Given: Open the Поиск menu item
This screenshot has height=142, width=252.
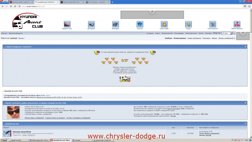Looking at the screenshot, I should 201,33.
